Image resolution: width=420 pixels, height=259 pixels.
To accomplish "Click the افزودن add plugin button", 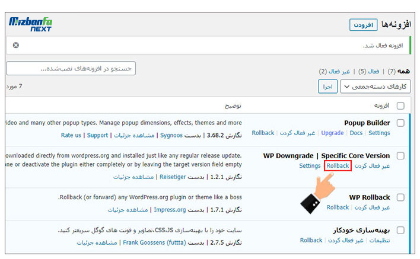I will [x=363, y=25].
